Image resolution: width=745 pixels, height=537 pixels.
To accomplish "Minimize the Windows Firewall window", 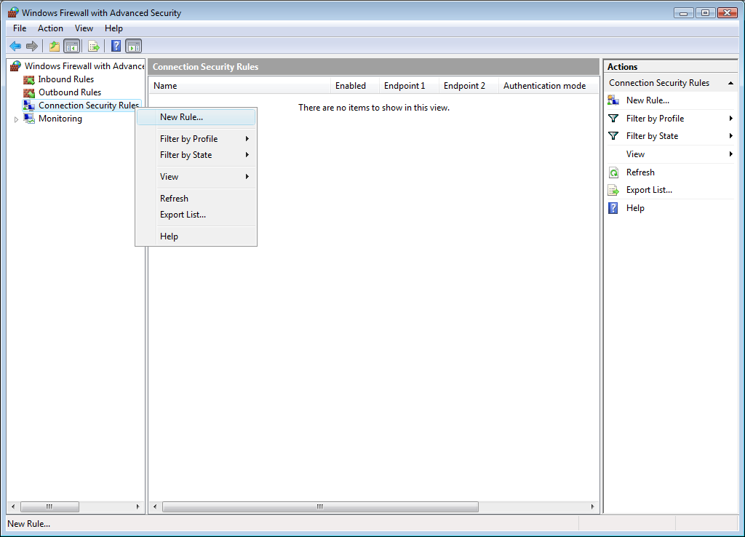I will point(684,13).
